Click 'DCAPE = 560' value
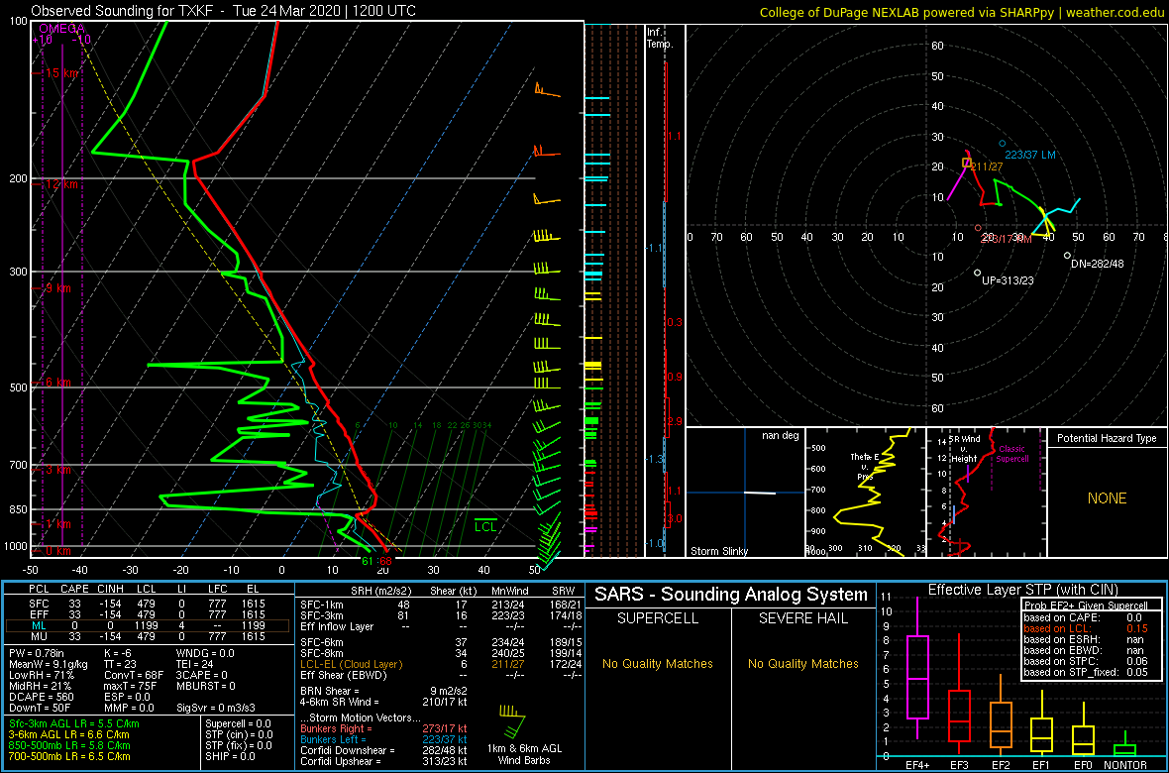 pyautogui.click(x=42, y=696)
